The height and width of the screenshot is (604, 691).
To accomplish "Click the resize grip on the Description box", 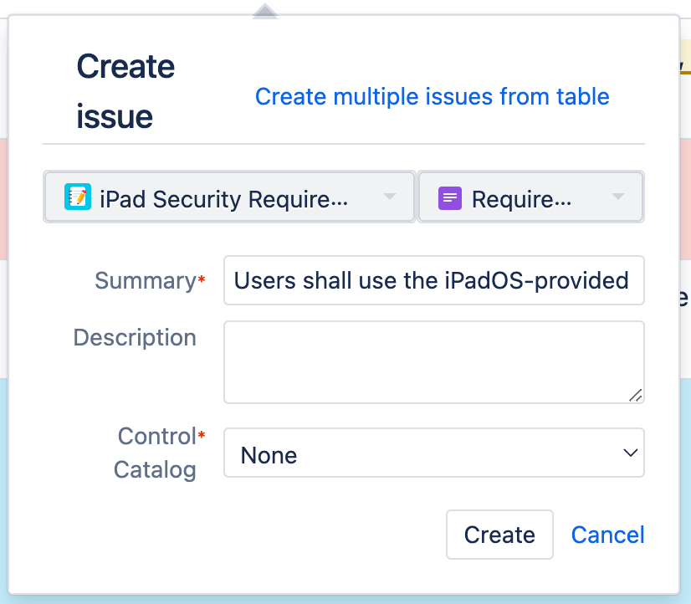I will (x=637, y=396).
